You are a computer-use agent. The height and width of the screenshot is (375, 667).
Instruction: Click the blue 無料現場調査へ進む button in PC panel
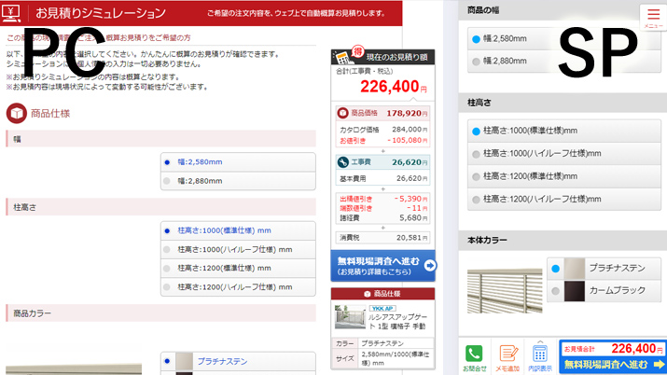tap(383, 265)
